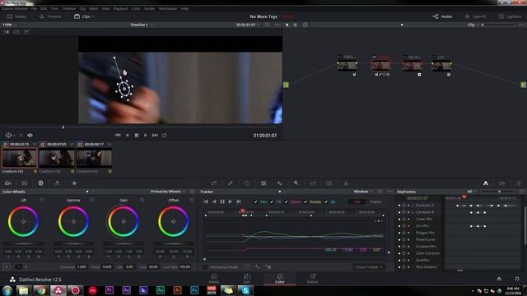Open the Primaries Wheels mode dropdown

point(168,192)
